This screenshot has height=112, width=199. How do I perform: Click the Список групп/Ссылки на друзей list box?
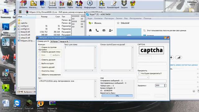click(x=116, y=58)
